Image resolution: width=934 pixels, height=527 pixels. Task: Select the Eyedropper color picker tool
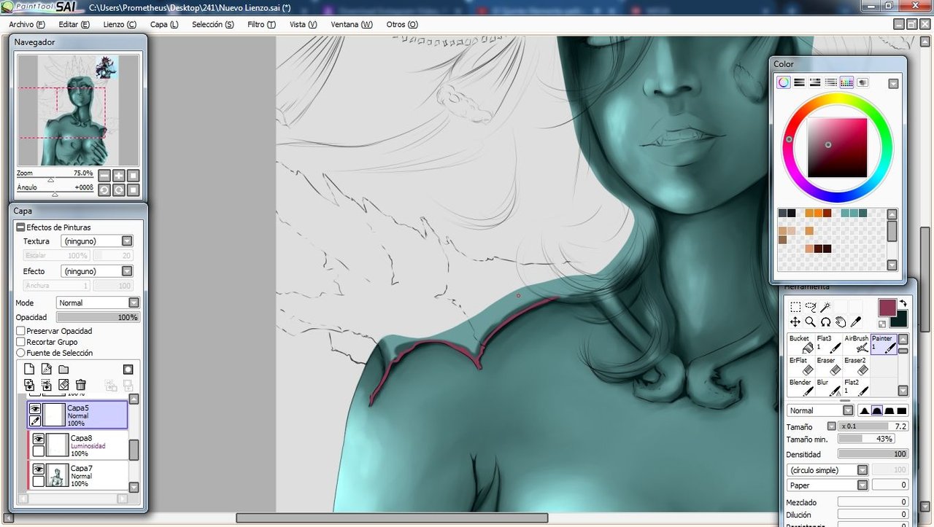click(x=856, y=321)
